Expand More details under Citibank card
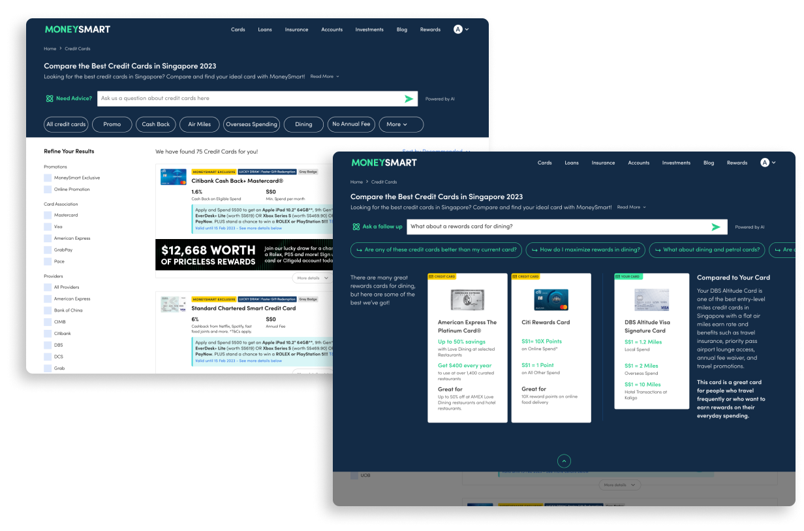This screenshot has height=531, width=804. click(x=312, y=278)
